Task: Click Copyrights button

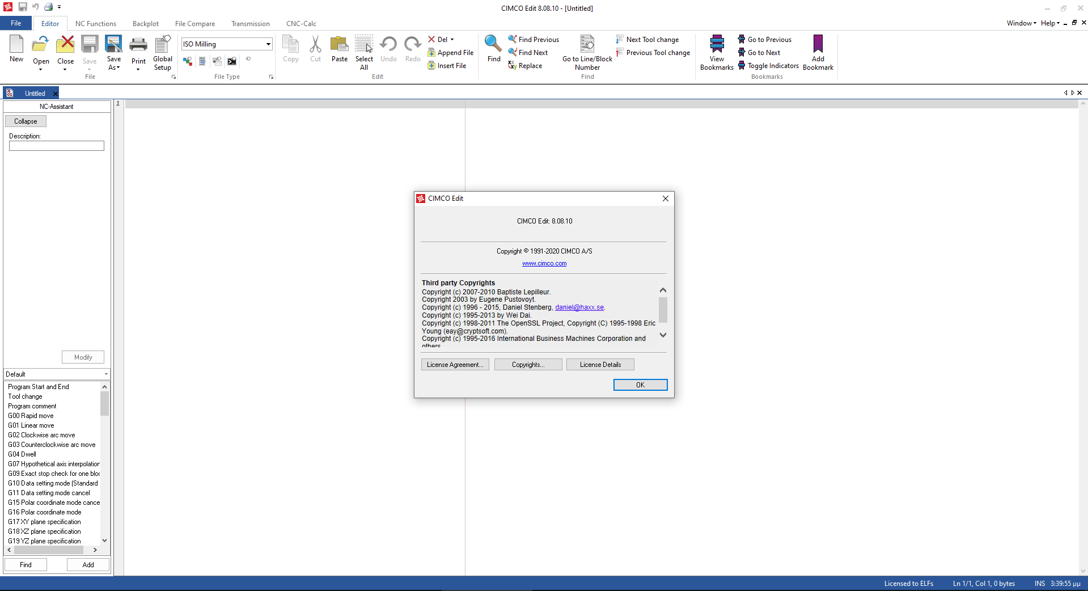Action: tap(528, 364)
